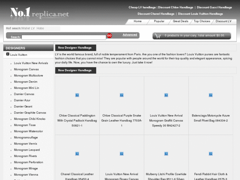Screen dimensions: 240x180
Task: Open the Monogram Perforation category
Action: pos(28,162)
